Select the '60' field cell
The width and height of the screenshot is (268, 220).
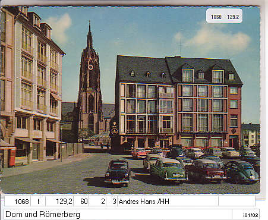click(x=81, y=202)
